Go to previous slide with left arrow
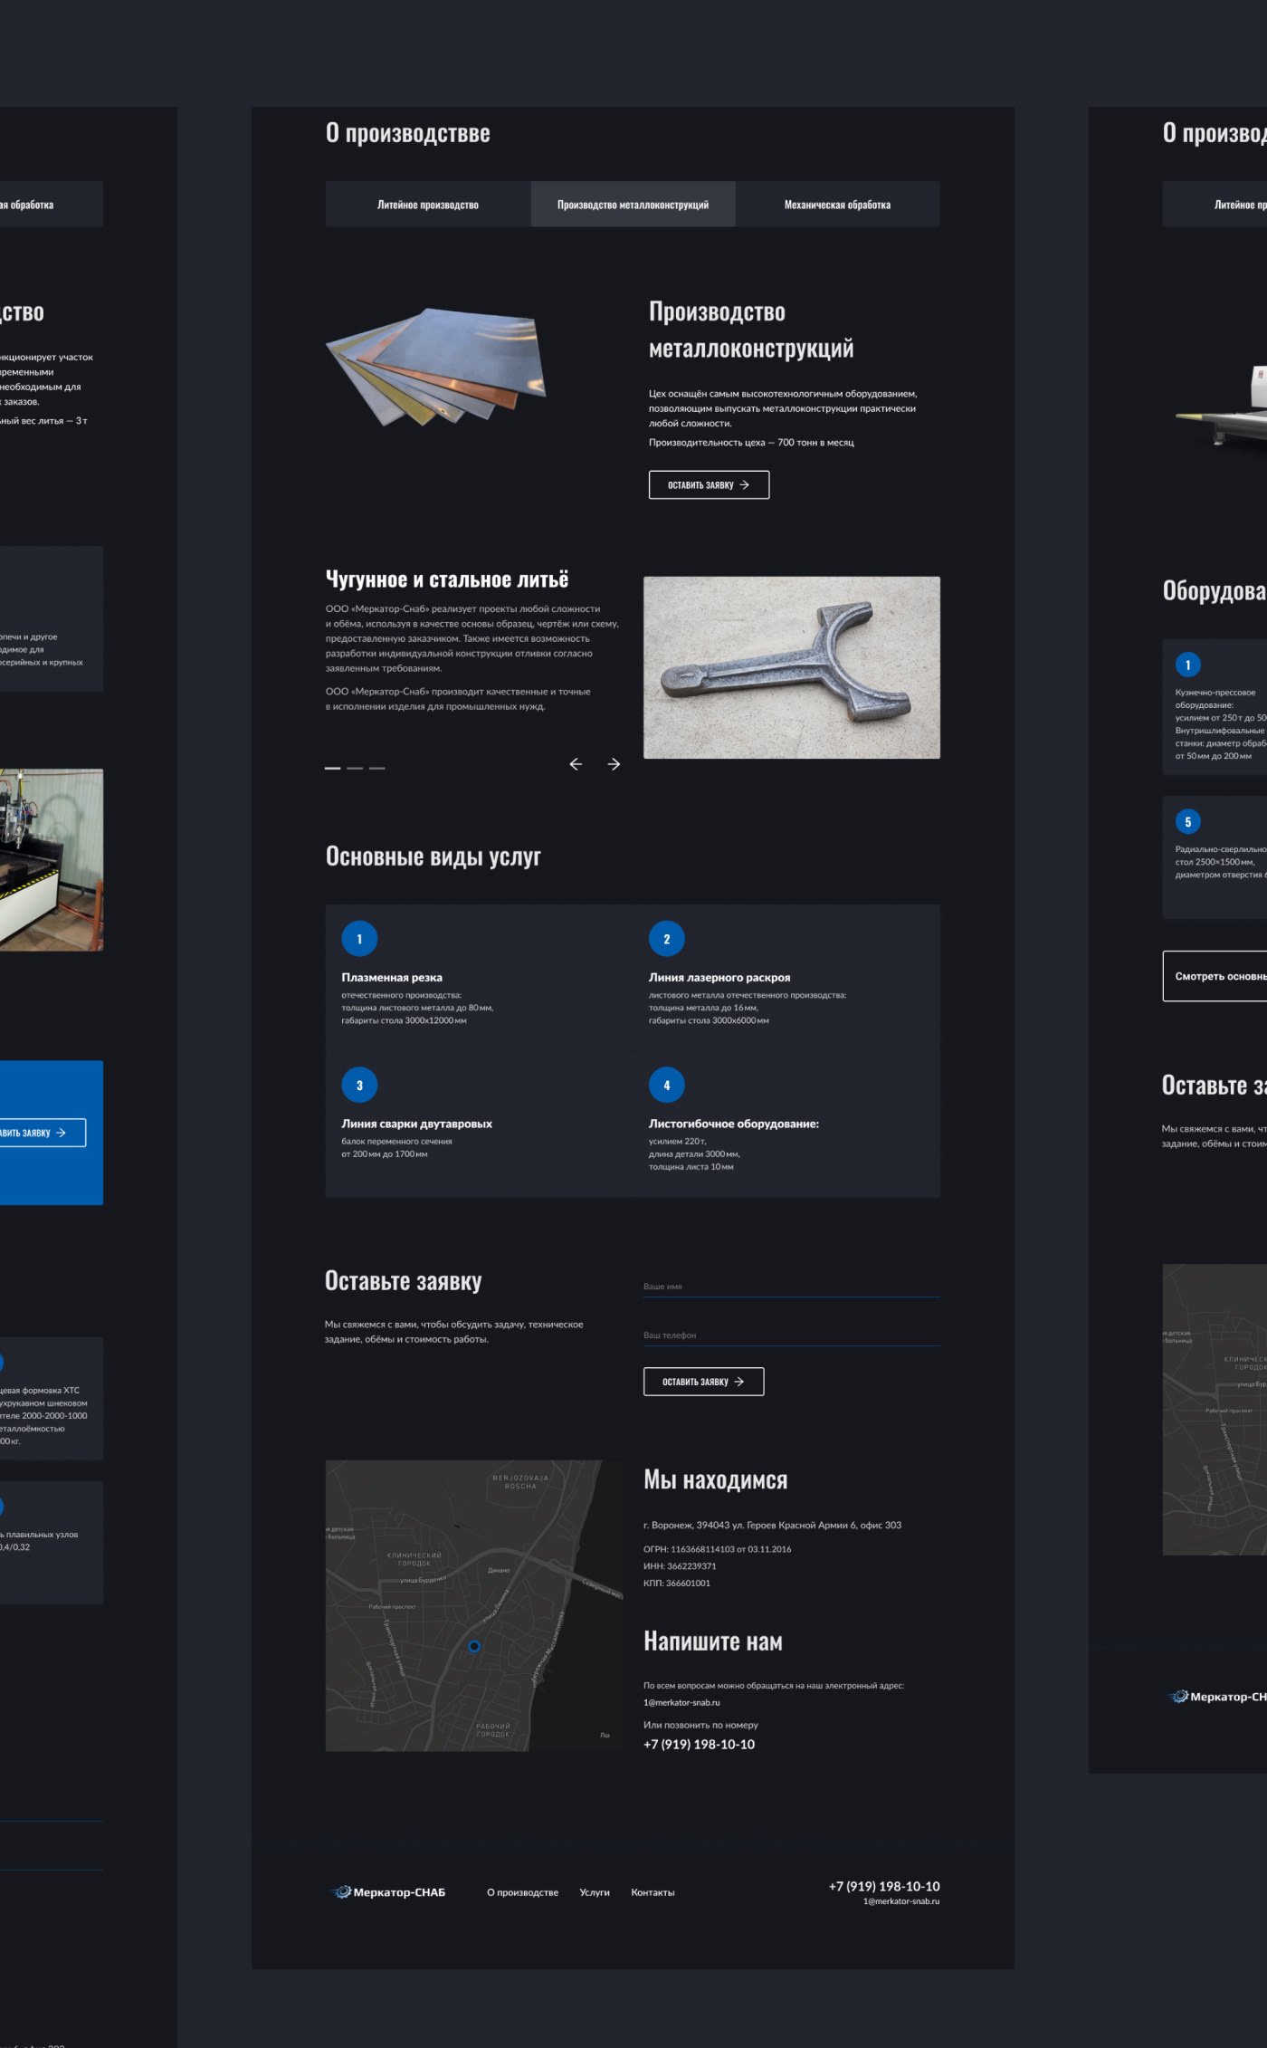 pyautogui.click(x=576, y=764)
